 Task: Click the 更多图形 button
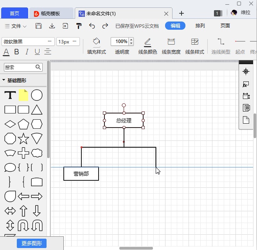point(32,243)
